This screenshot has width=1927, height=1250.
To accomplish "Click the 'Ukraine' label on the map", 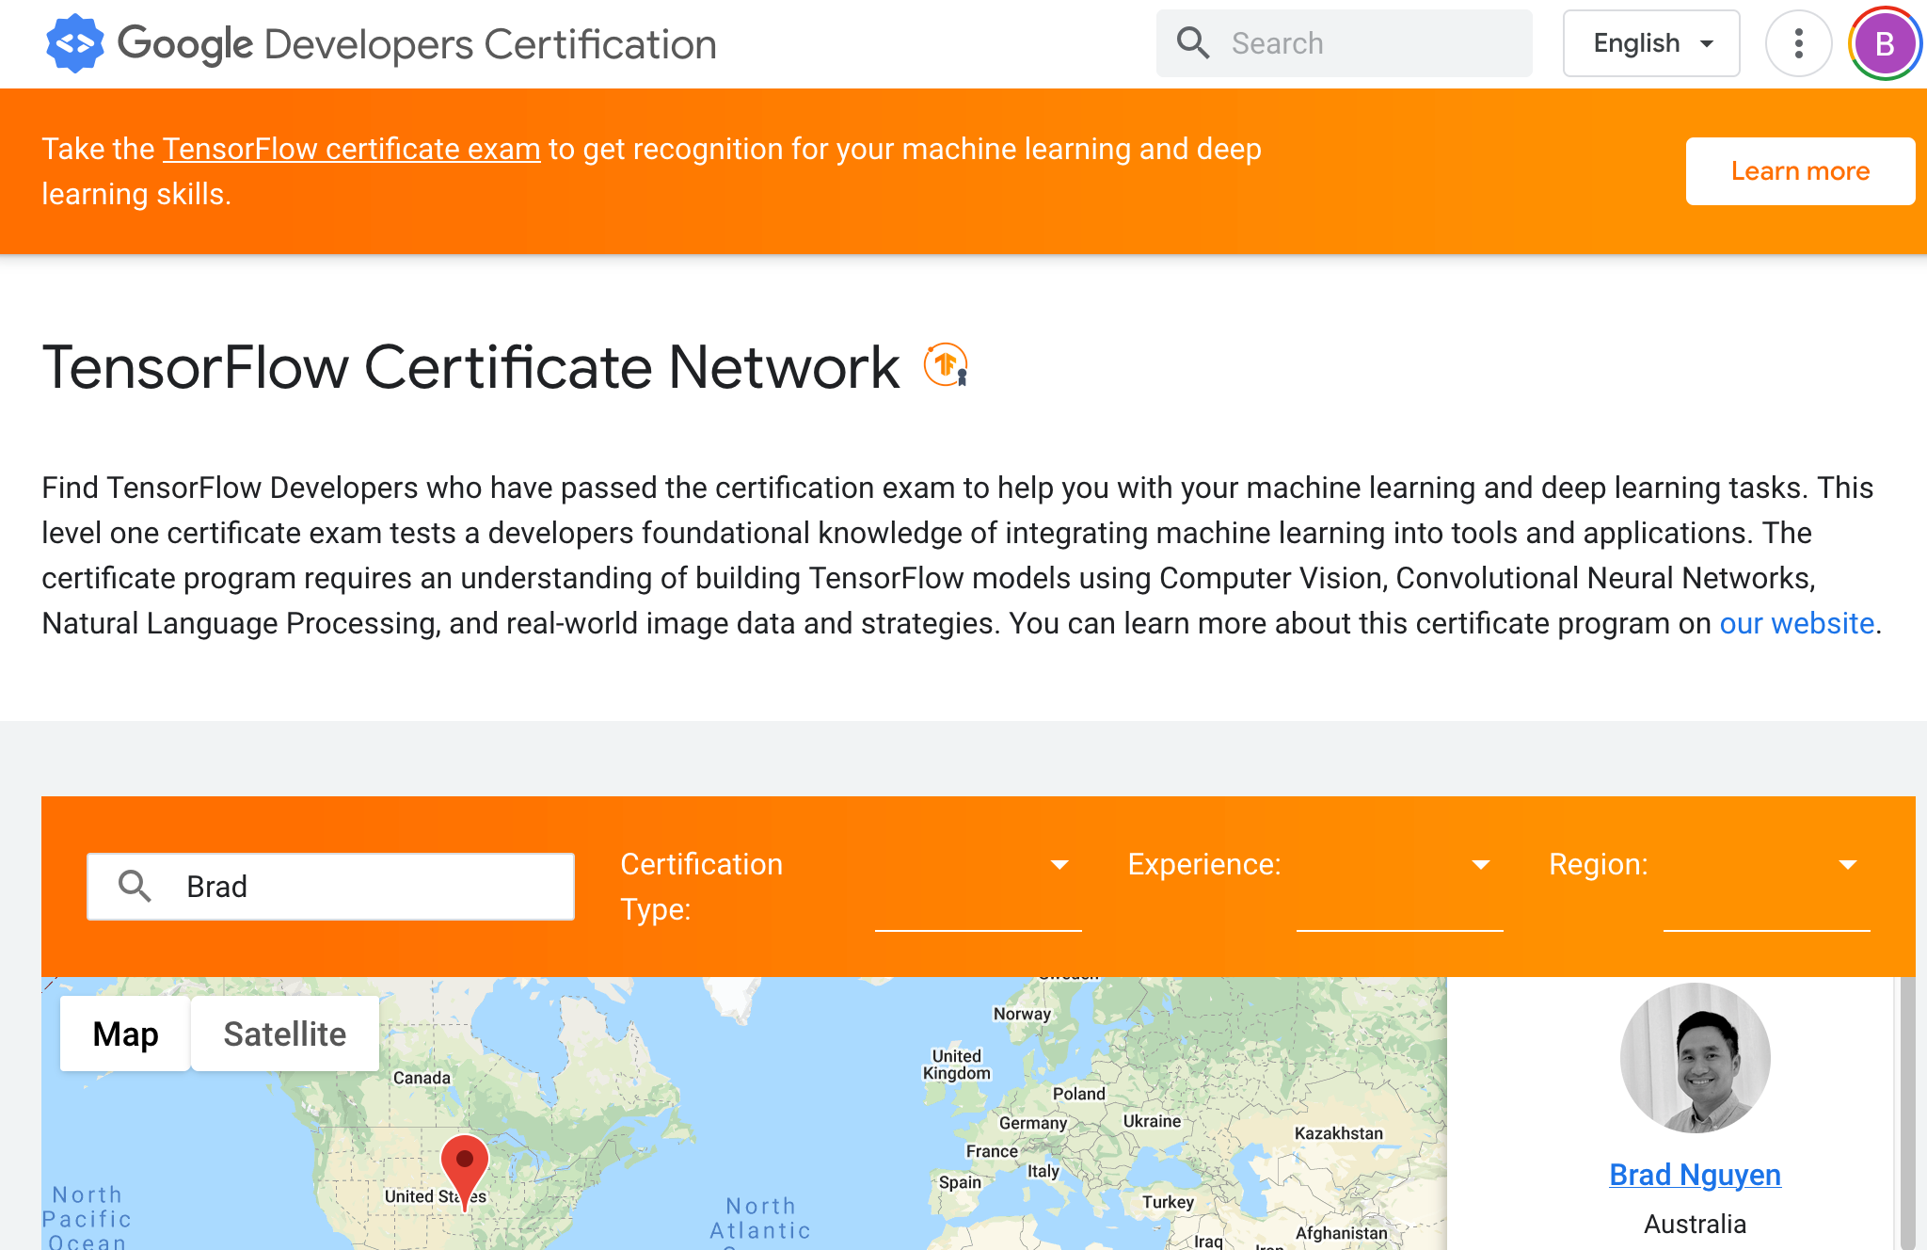I will tap(1152, 1121).
